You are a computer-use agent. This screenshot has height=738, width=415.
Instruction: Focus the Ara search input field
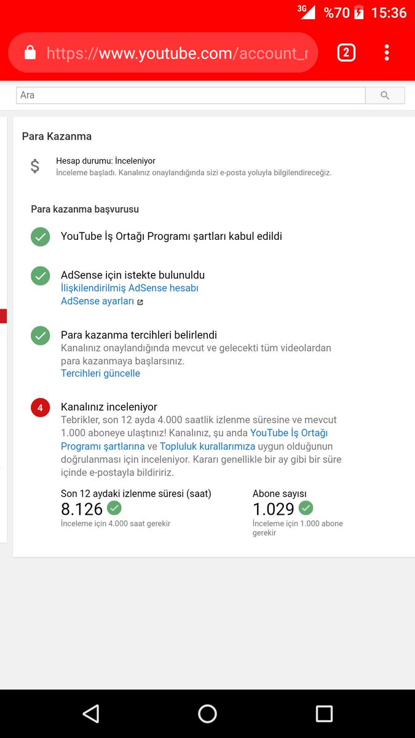(191, 95)
